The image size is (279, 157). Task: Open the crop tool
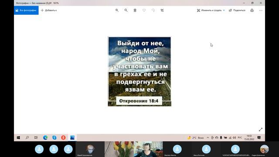coord(162,10)
